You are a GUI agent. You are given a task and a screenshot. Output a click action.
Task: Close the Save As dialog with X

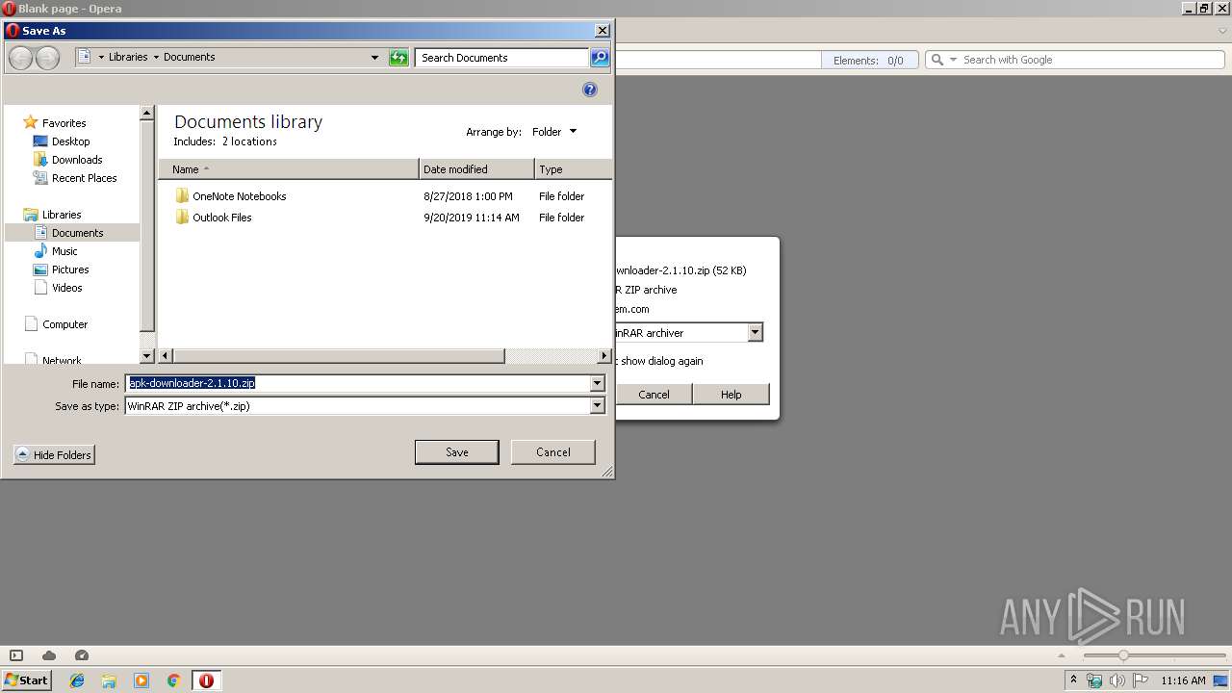(x=603, y=31)
